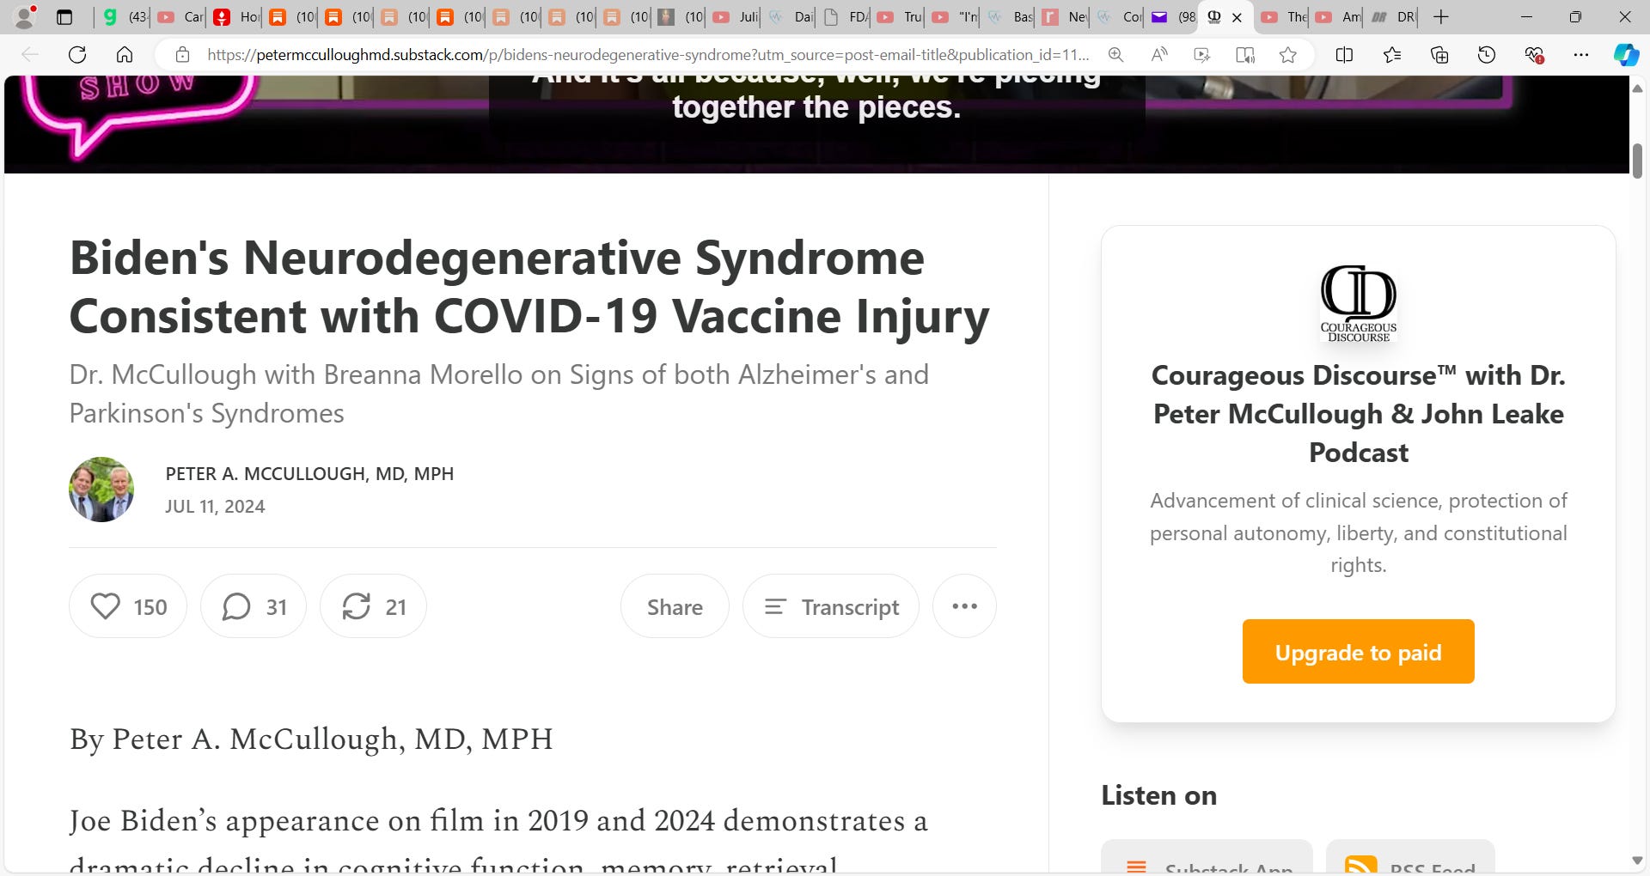Switch to the 'Ho' tab with the red icon

point(236,16)
